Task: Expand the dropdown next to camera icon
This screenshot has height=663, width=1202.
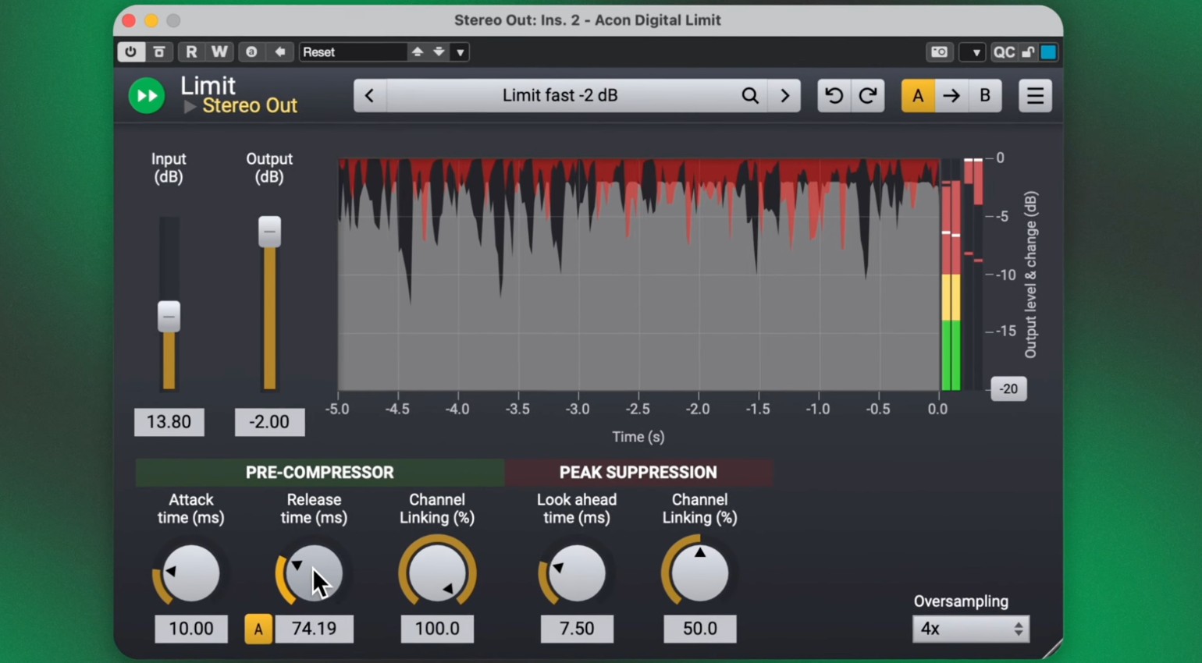Action: 975,52
